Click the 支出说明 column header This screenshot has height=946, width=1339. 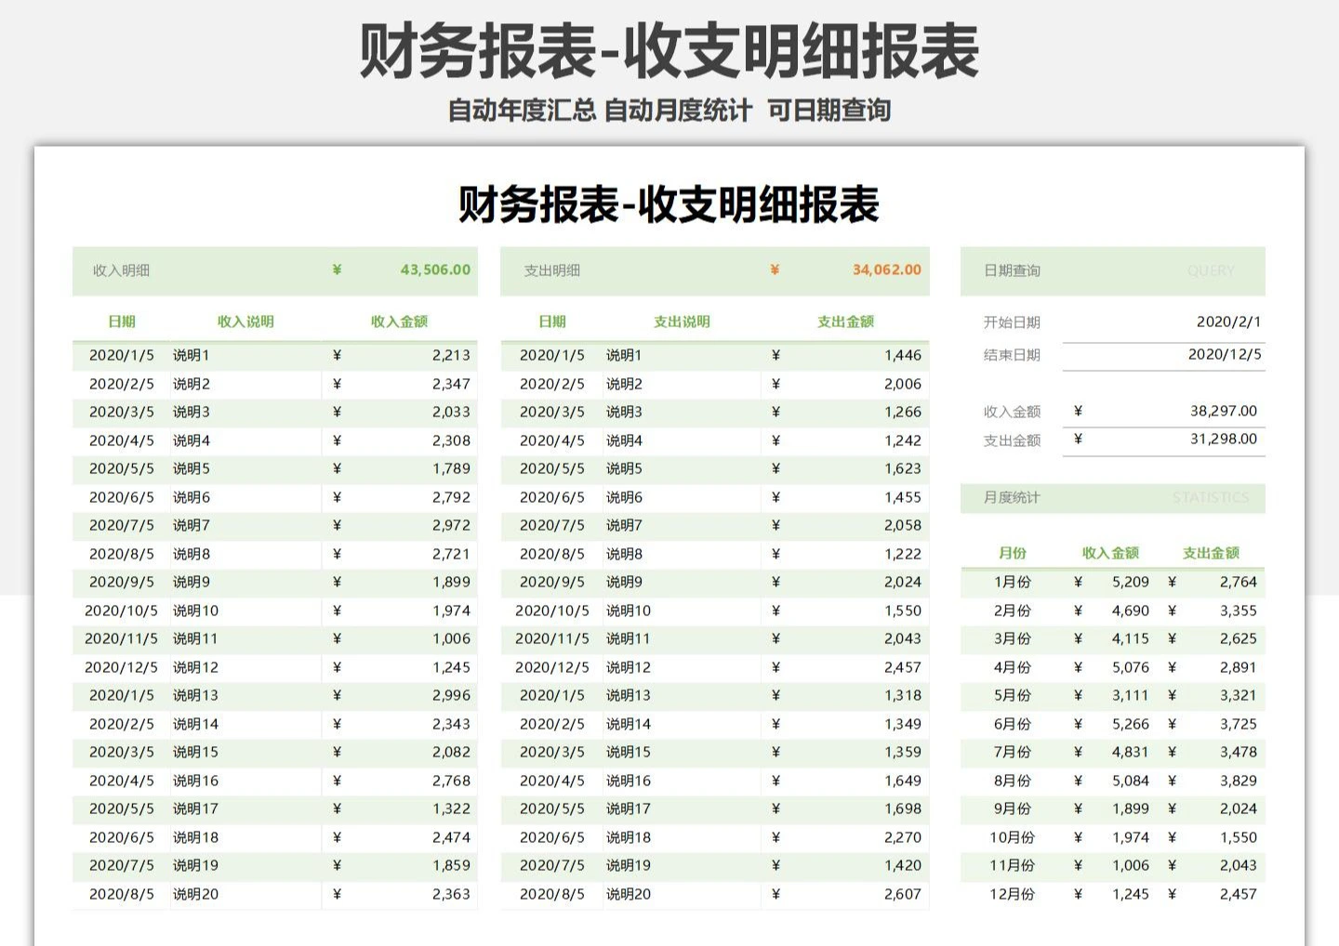pyautogui.click(x=682, y=322)
